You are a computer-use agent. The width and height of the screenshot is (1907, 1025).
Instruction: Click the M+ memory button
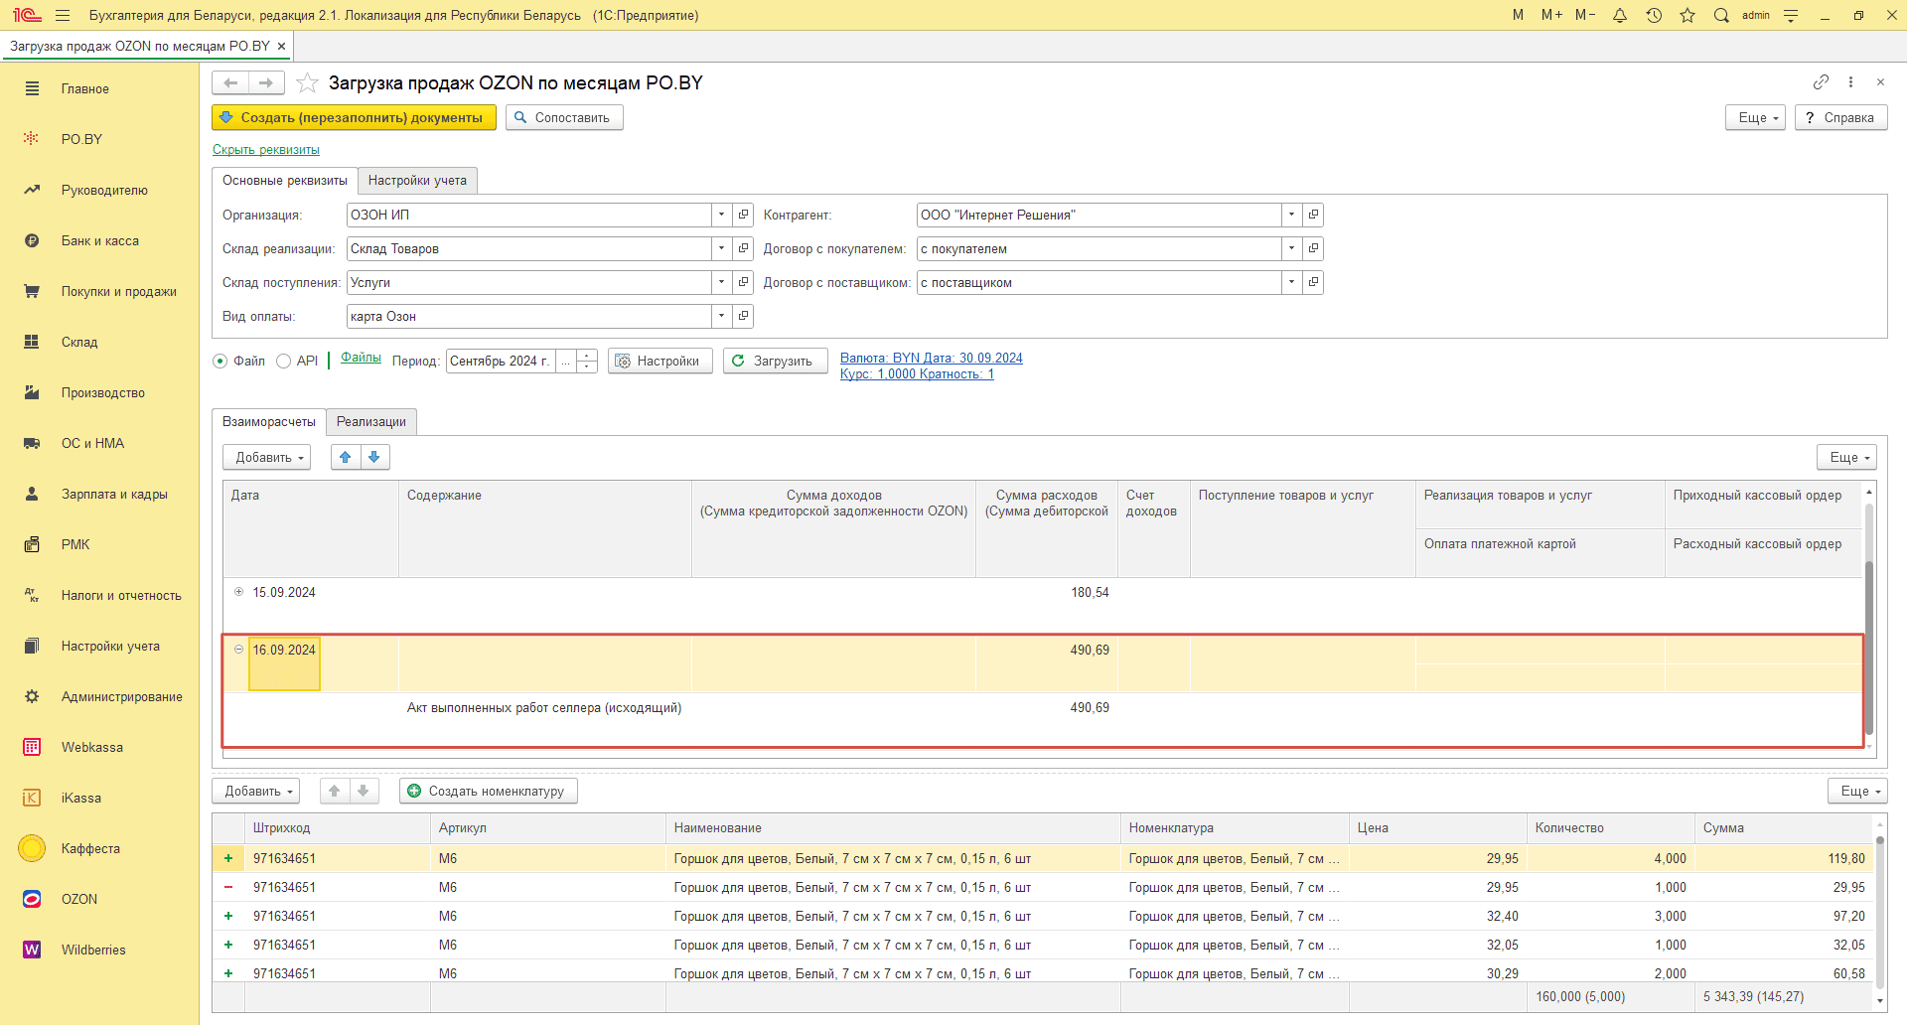pyautogui.click(x=1551, y=15)
